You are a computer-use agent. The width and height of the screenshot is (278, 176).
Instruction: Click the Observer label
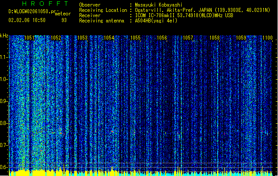pos(90,5)
